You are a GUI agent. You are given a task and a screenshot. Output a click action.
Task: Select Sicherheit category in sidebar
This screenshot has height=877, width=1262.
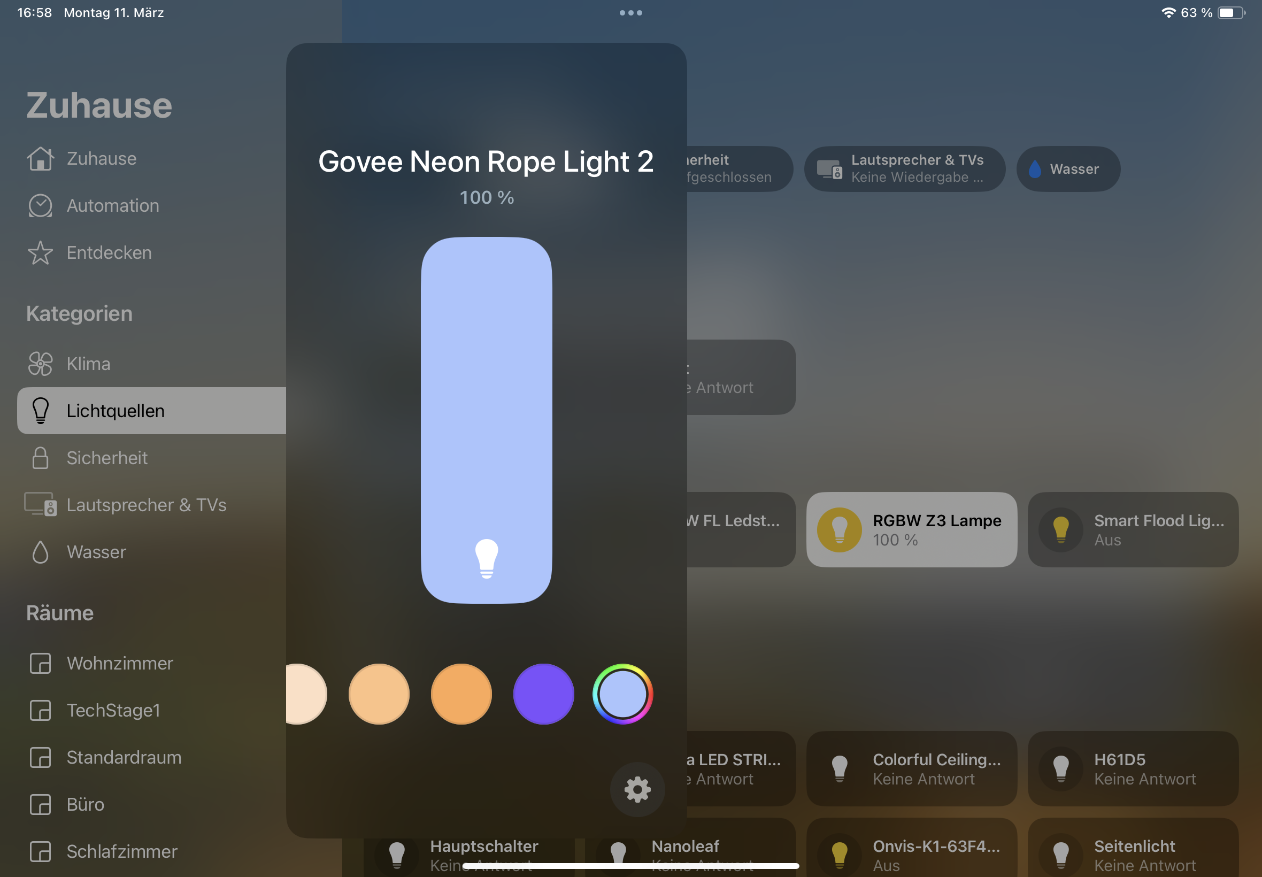pos(107,458)
